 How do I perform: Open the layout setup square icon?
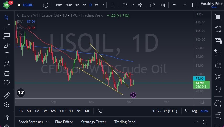tap(195, 5)
